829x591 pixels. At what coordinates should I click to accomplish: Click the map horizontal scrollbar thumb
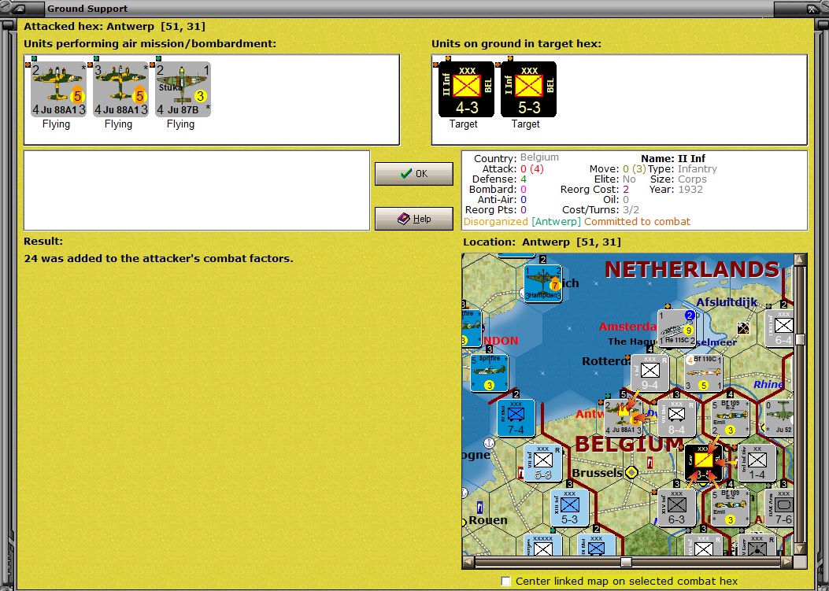pos(626,562)
